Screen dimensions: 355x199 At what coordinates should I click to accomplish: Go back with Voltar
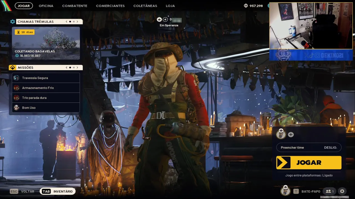[x=28, y=191]
